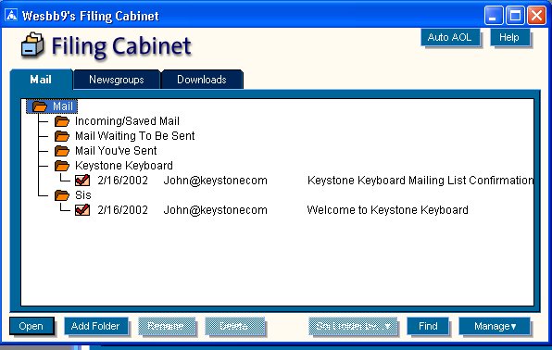
Task: Click the Mail Waiting To Be Sent folder icon
Action: (x=62, y=136)
